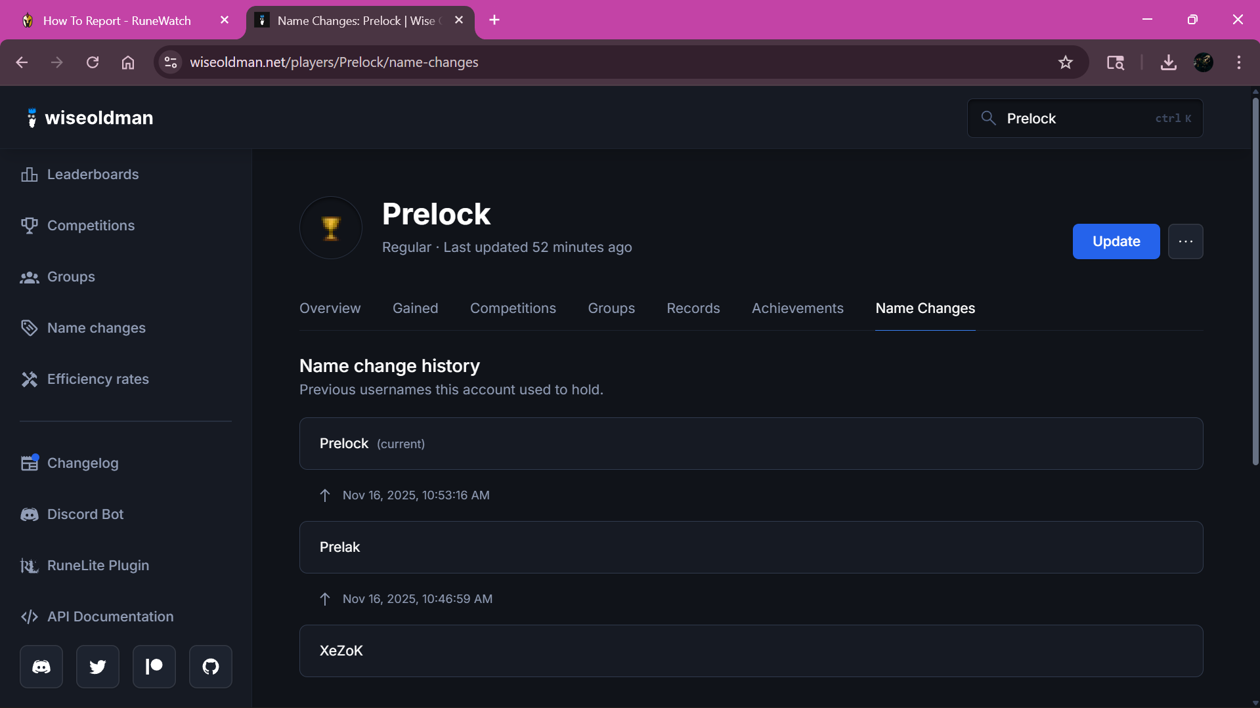Open the Leaderboards section from the sidebar
Viewport: 1260px width, 708px height.
click(92, 175)
